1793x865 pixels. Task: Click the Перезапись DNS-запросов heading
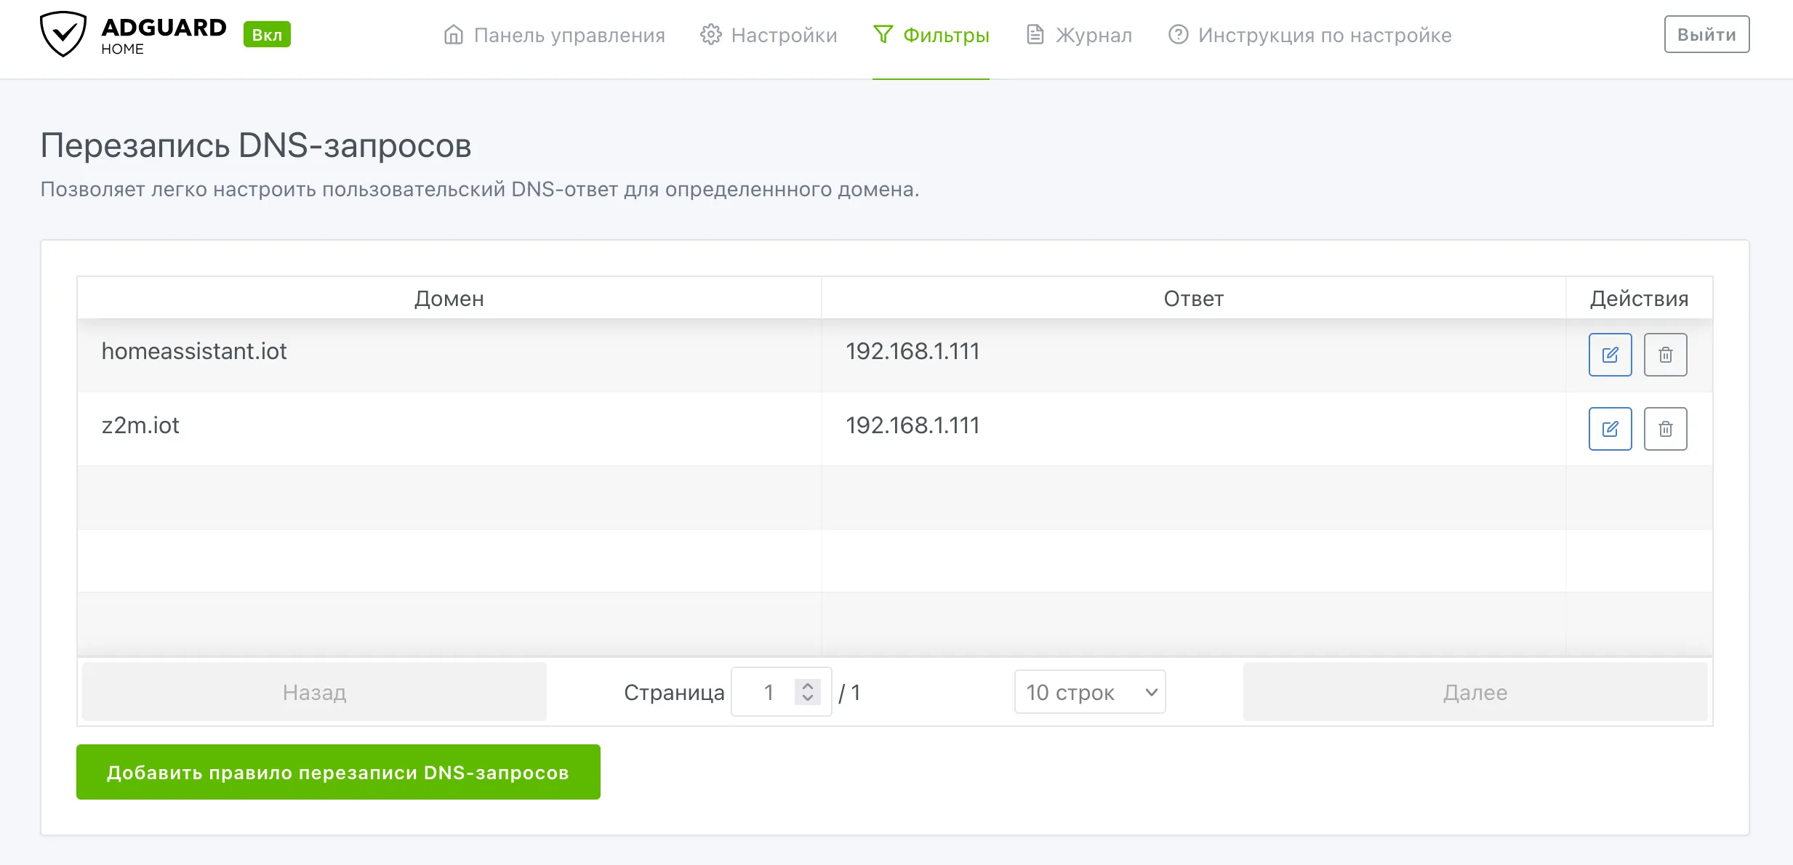256,145
